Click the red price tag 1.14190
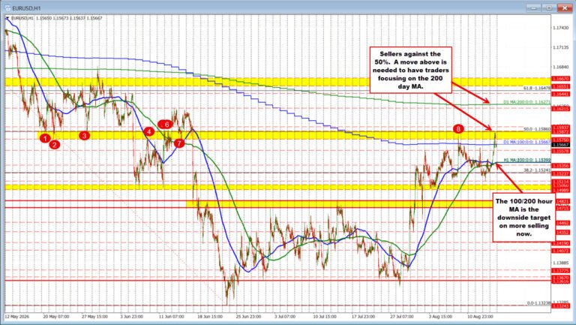576x325 pixels. click(x=562, y=243)
